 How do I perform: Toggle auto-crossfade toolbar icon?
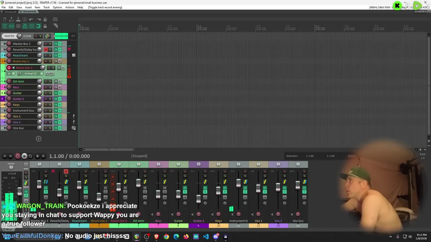5,26
